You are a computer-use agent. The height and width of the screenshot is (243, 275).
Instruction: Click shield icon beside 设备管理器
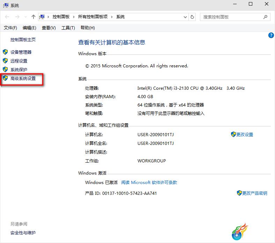5,52
